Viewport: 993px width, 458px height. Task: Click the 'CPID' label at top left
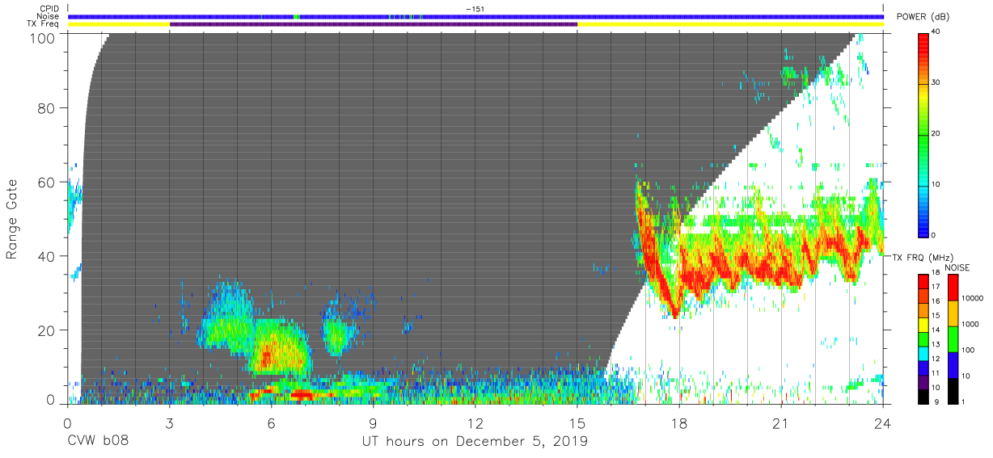[x=49, y=9]
